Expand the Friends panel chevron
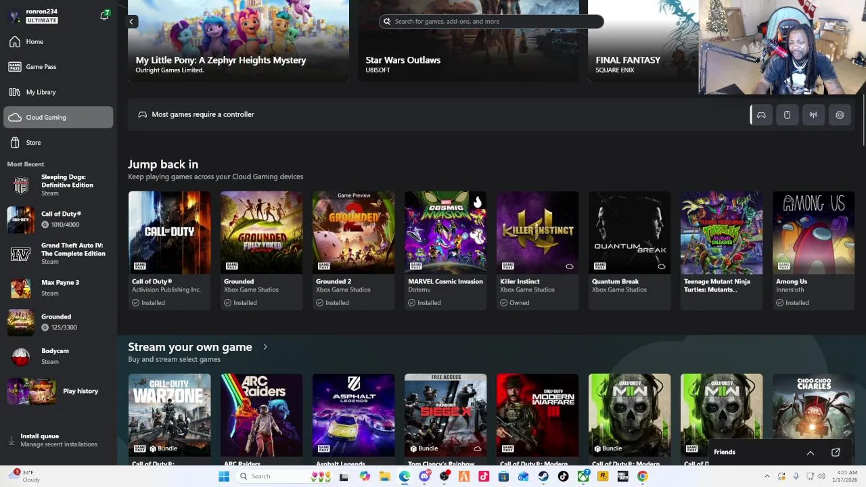The height and width of the screenshot is (487, 866). [x=810, y=453]
